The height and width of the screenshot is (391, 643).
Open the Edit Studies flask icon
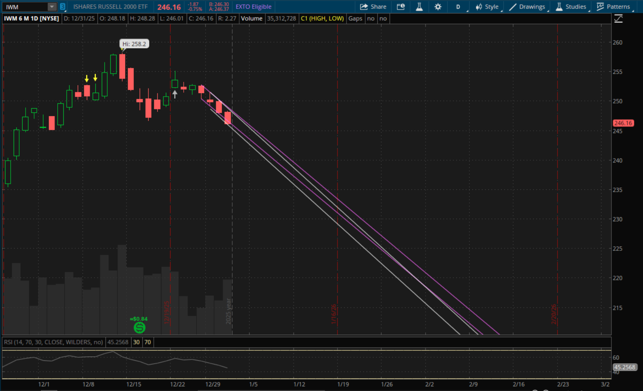419,7
